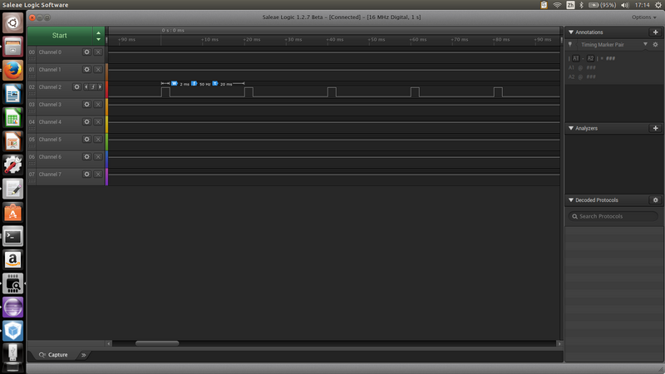Image resolution: width=665 pixels, height=374 pixels.
Task: Open Terminal from the dock
Action: pyautogui.click(x=12, y=236)
